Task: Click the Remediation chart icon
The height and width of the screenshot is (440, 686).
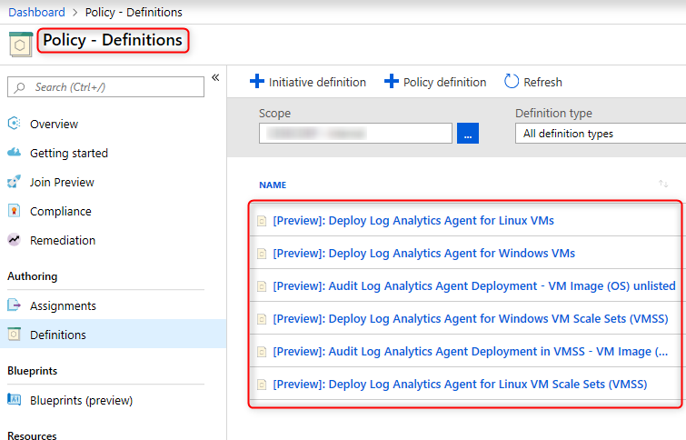Action: tap(14, 239)
